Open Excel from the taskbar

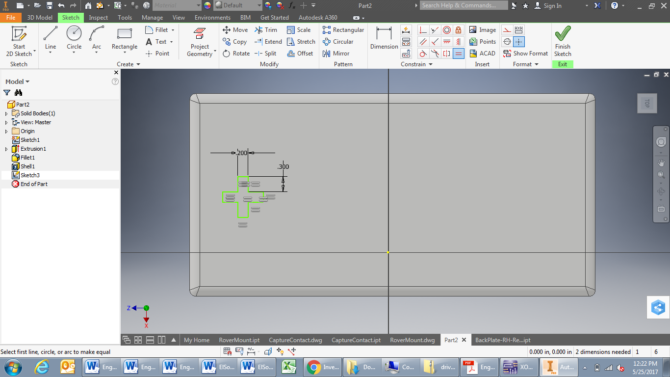tap(289, 367)
